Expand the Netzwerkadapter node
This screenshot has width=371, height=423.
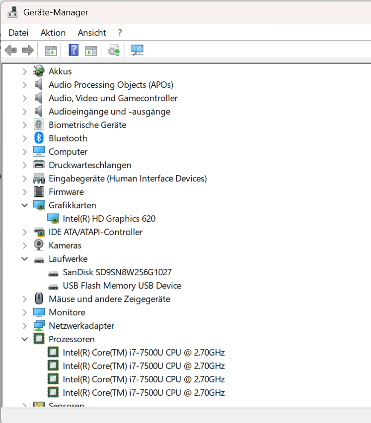pyautogui.click(x=25, y=326)
